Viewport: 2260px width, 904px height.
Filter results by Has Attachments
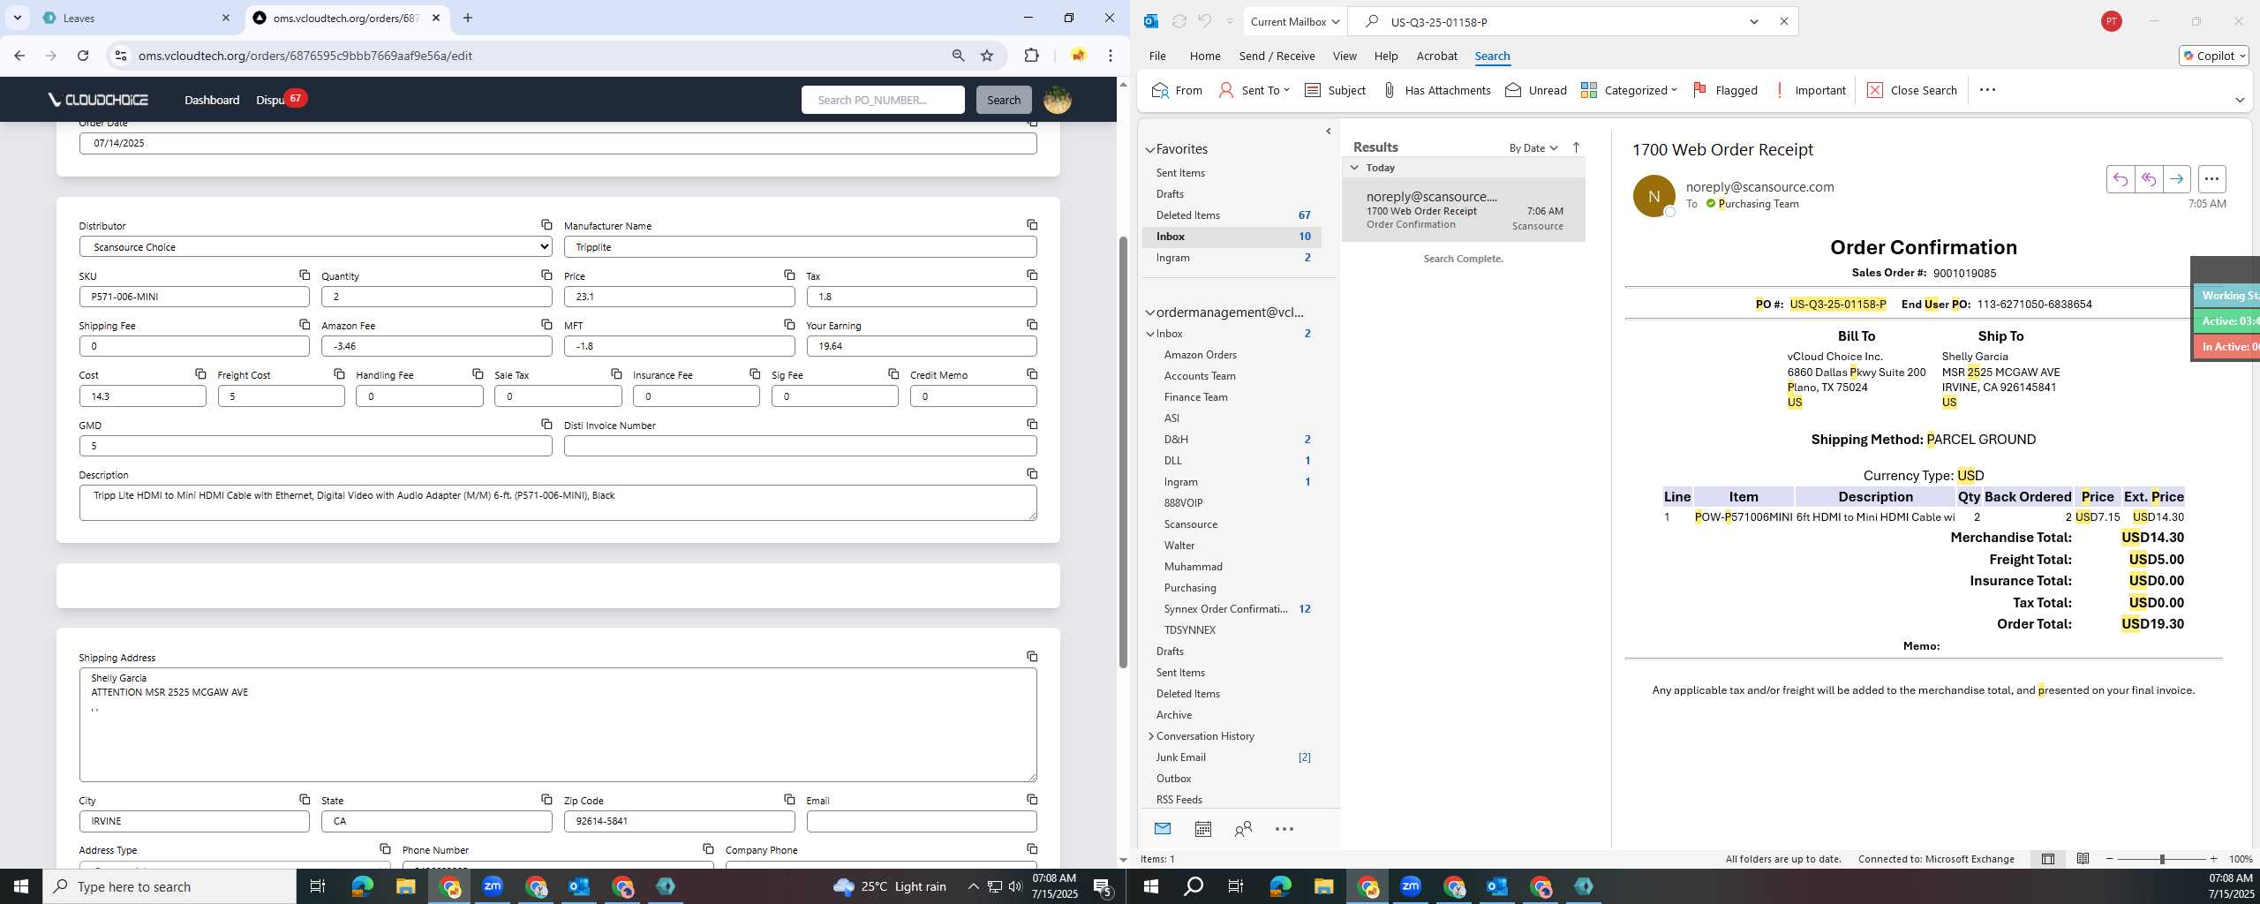point(1436,90)
